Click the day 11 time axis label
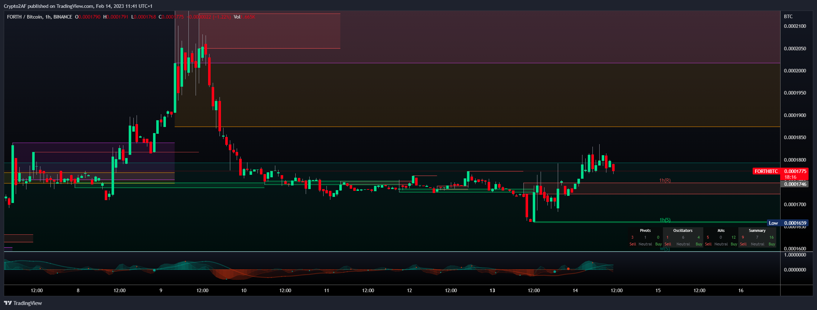 point(326,290)
